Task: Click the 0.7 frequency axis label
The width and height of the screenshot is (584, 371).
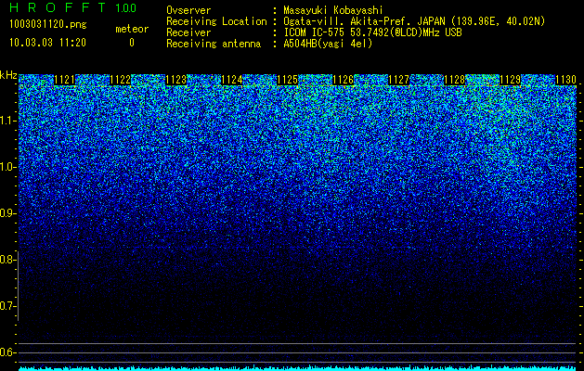Action: 7,306
